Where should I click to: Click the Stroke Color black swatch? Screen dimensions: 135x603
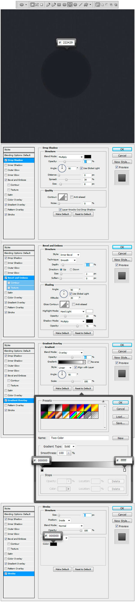coord(53,544)
